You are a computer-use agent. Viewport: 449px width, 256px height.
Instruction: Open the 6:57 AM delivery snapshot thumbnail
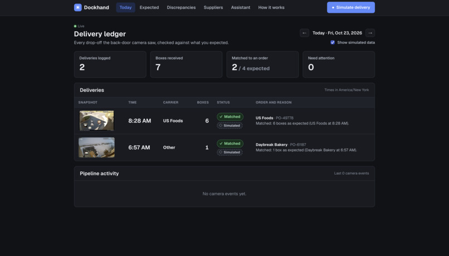pyautogui.click(x=96, y=147)
